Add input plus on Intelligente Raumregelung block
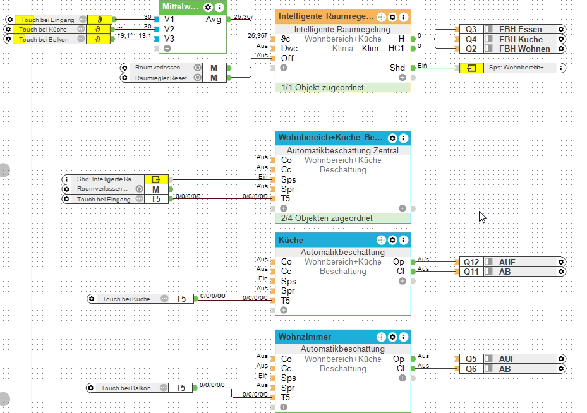 point(284,68)
